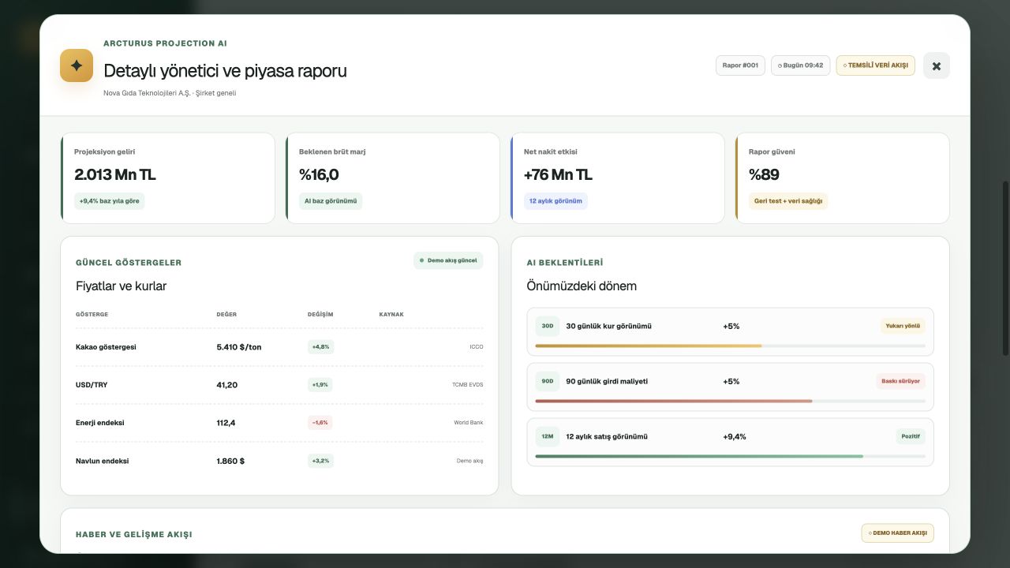Click the TCMB EVDS source label
This screenshot has width=1010, height=568.
[467, 385]
